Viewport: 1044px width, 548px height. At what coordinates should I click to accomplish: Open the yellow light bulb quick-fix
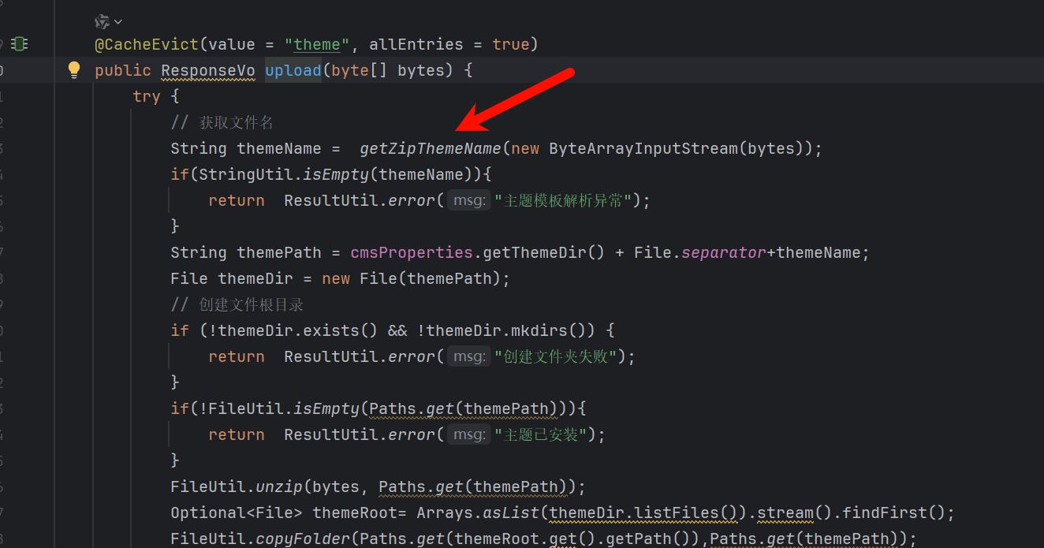[x=74, y=70]
